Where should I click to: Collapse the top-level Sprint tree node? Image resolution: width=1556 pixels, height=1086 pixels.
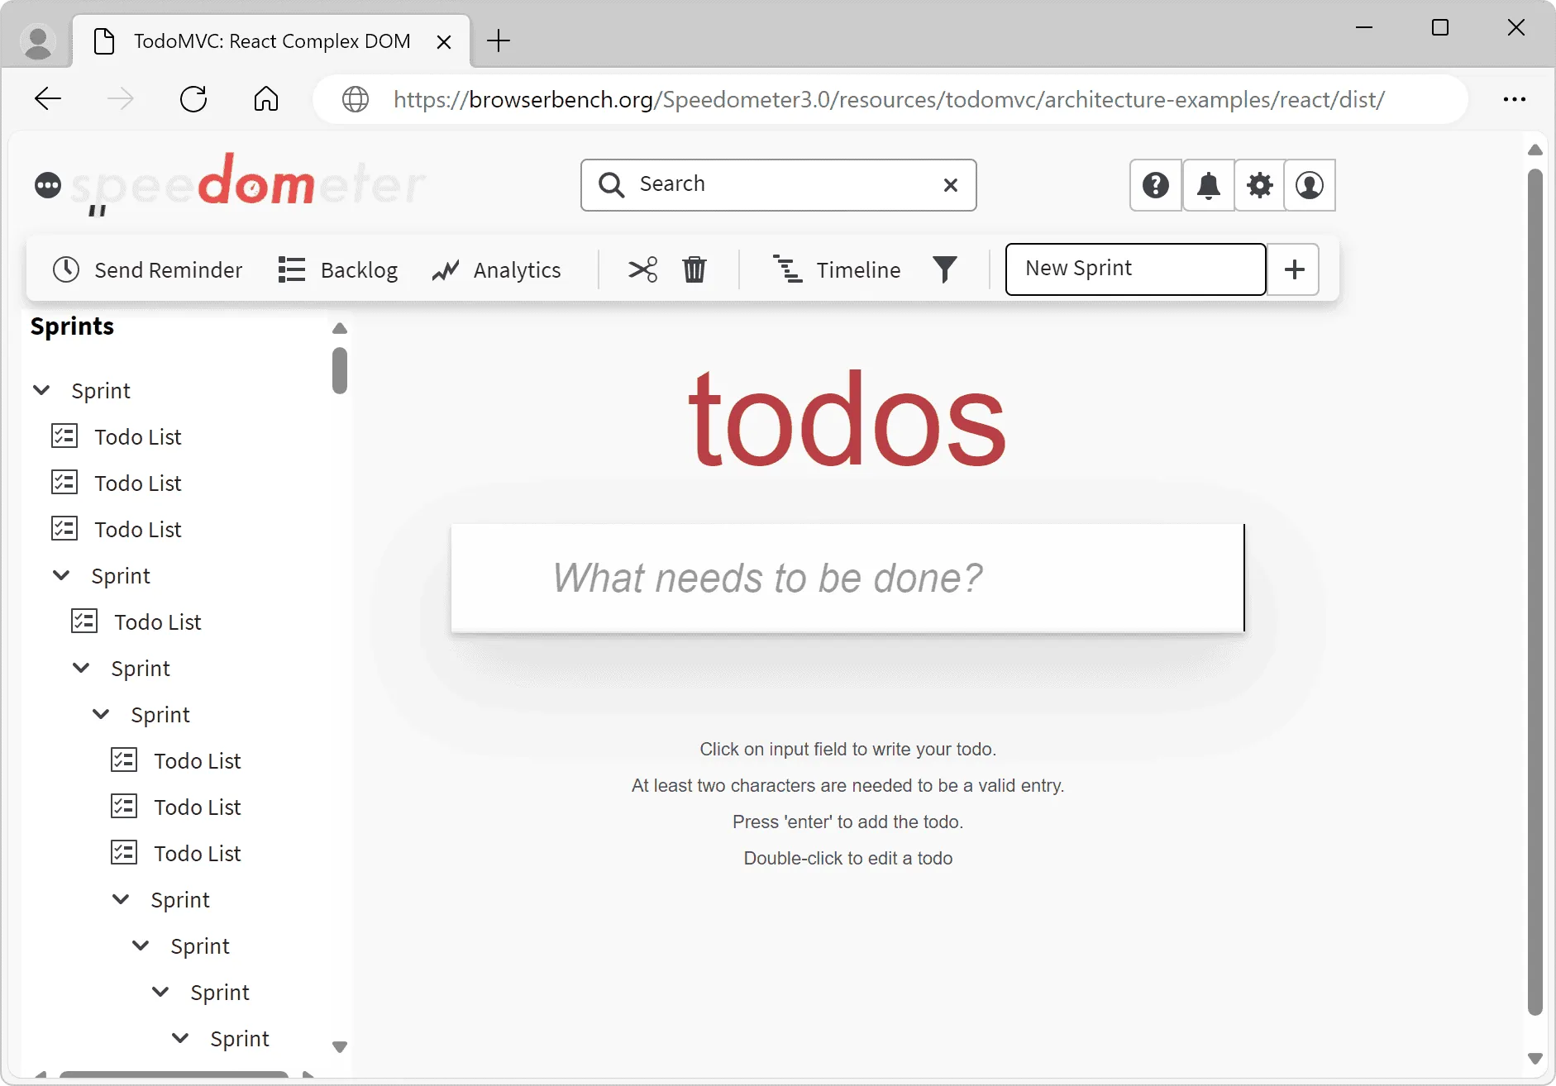tap(41, 390)
